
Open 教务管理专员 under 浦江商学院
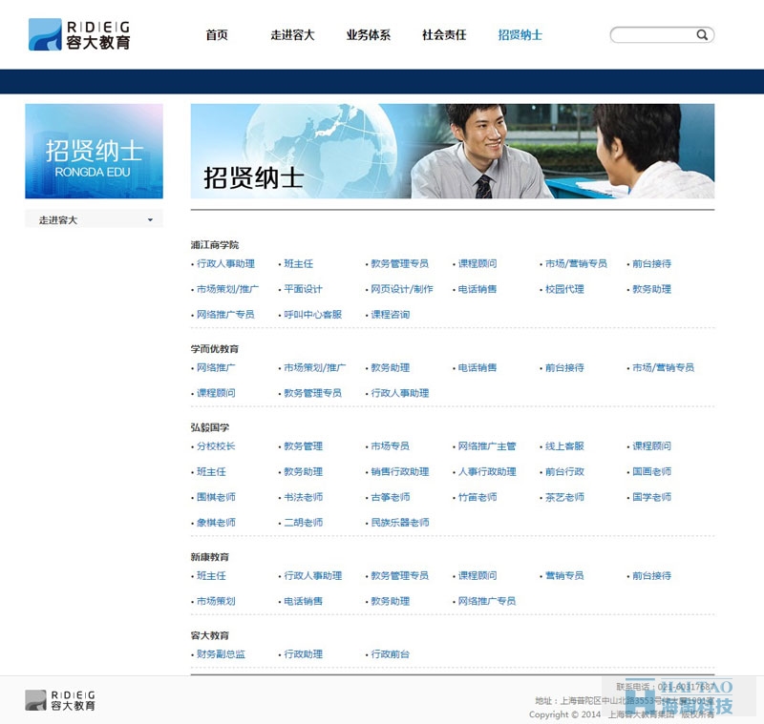click(x=399, y=263)
